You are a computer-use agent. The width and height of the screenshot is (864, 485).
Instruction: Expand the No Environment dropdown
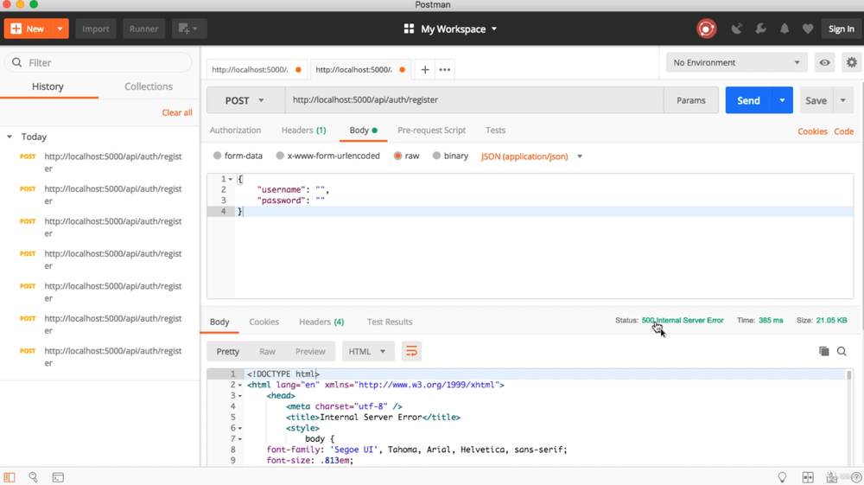(736, 62)
